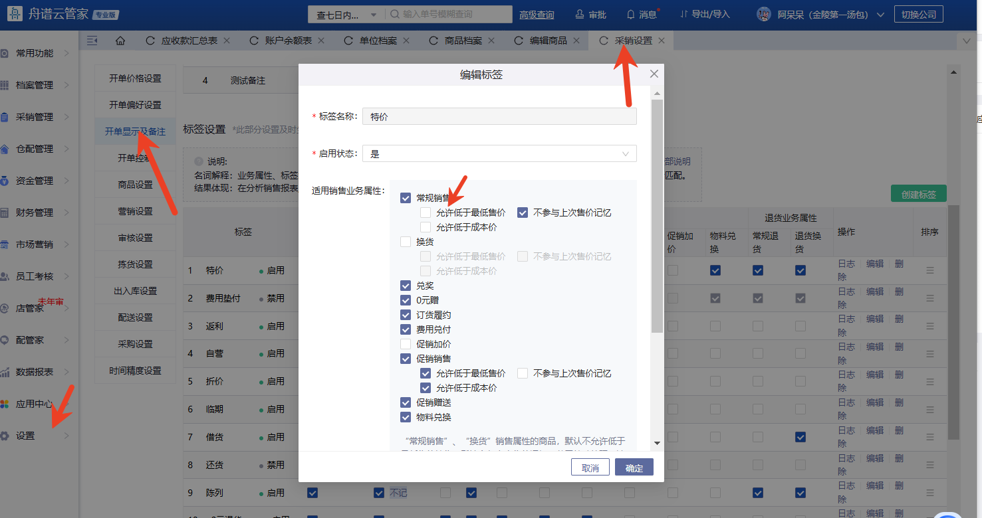Click the 标签名称 input field
The width and height of the screenshot is (982, 518).
coord(499,117)
